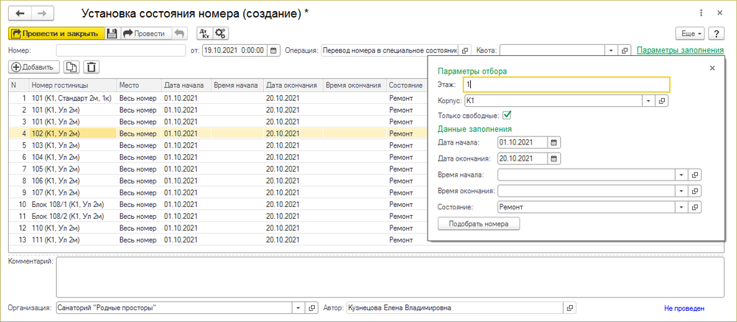Sort by Номер гостиницы column header
This screenshot has height=322, width=737.
coord(73,85)
